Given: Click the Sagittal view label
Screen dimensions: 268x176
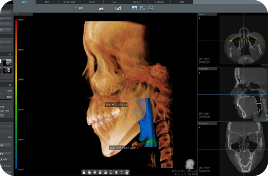Looking at the screenshot, I should pyautogui.click(x=203, y=69).
